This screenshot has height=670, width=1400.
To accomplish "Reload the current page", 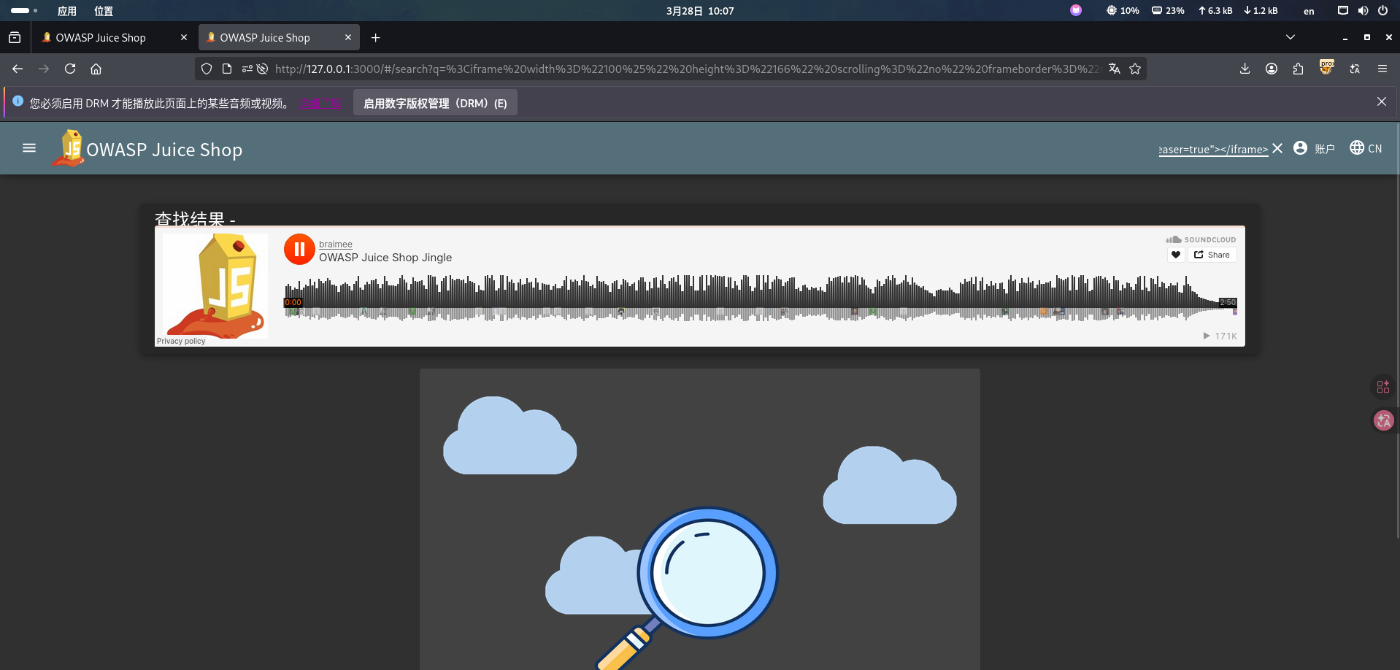I will click(x=70, y=69).
